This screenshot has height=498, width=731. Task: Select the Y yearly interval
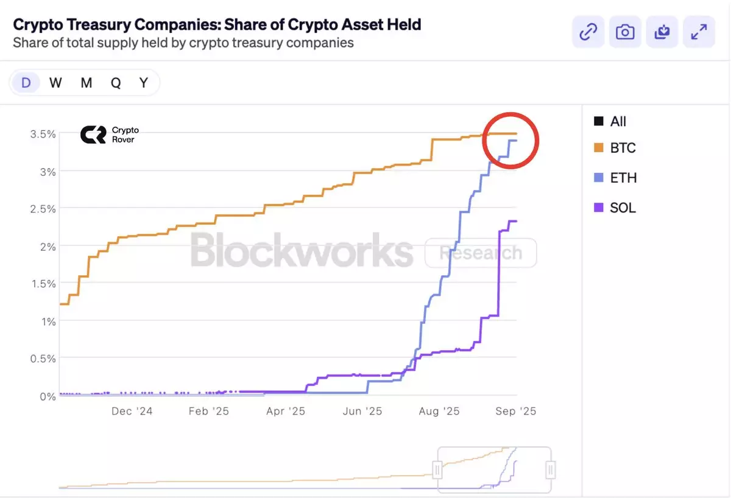click(x=144, y=83)
